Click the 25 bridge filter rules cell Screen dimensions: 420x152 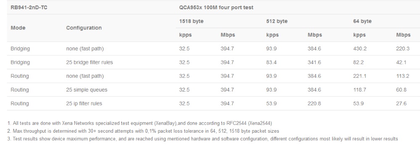click(x=89, y=62)
